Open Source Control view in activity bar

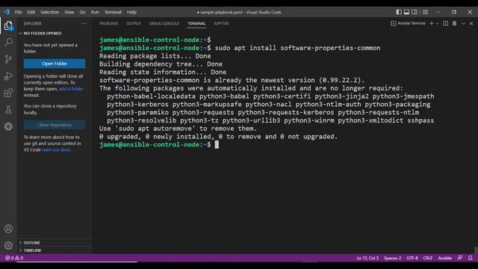tap(8, 59)
